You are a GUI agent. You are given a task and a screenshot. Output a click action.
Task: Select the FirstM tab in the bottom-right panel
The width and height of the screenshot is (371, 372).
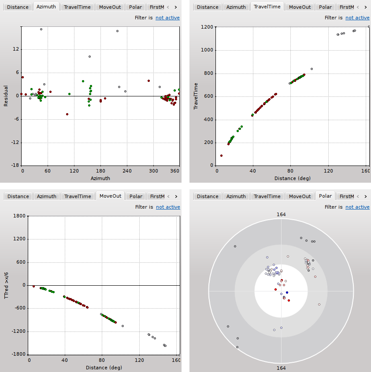tap(346, 196)
